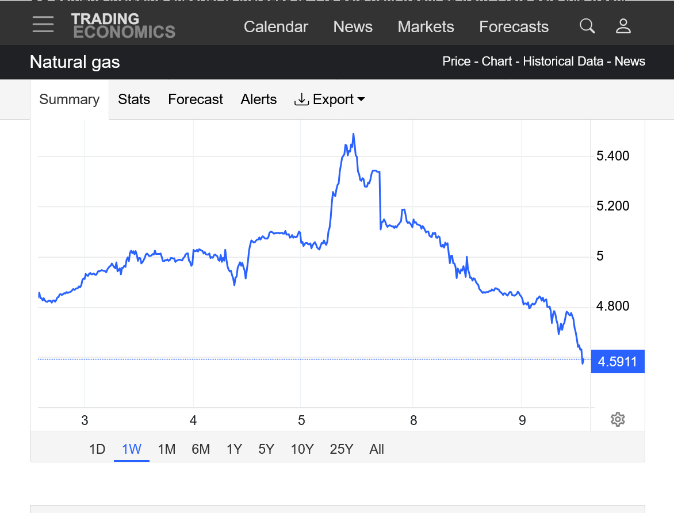Image resolution: width=674 pixels, height=513 pixels.
Task: Switch to the Stats tab
Action: tap(134, 99)
